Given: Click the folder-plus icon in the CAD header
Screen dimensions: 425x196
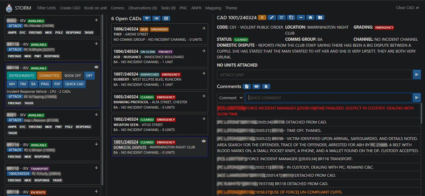Looking at the screenshot, I should [320, 17].
